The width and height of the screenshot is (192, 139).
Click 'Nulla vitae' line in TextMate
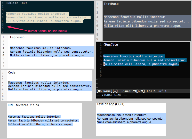pos(142,26)
